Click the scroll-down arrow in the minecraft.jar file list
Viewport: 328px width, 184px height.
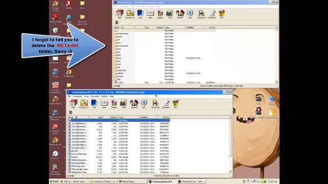pos(276,82)
